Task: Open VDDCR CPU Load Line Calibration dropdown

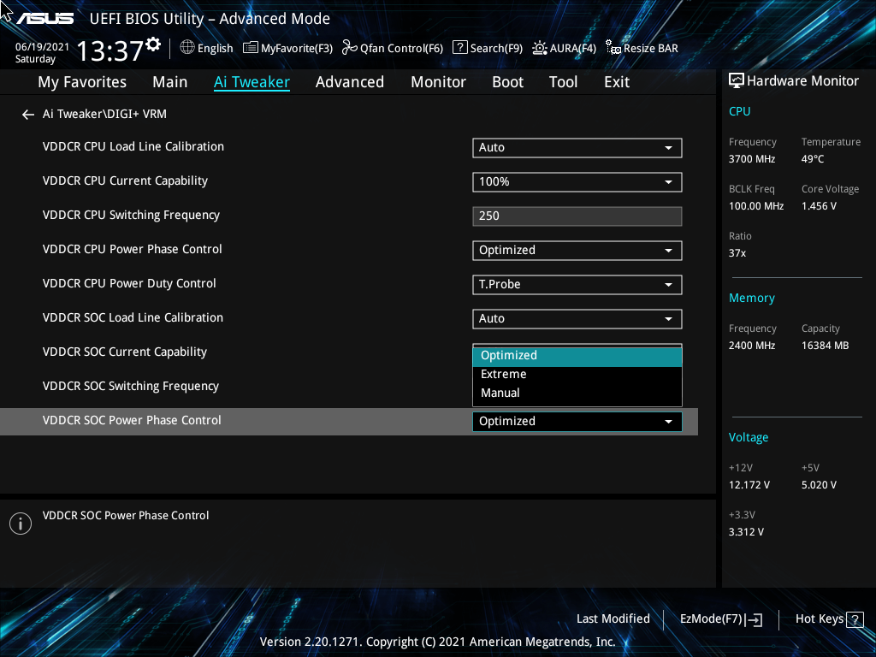Action: (x=577, y=147)
